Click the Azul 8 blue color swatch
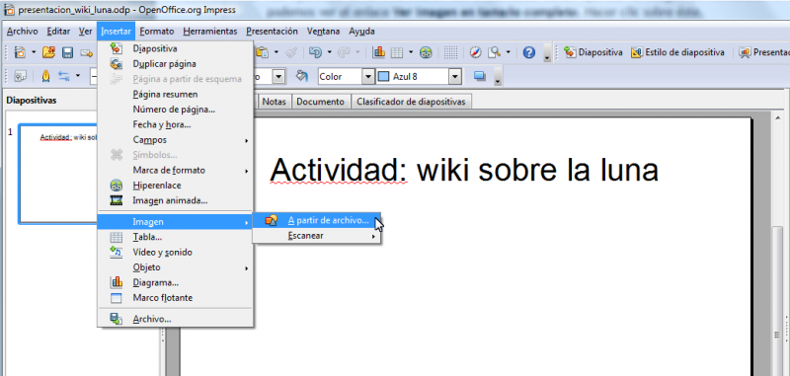790x376 pixels. tap(384, 77)
